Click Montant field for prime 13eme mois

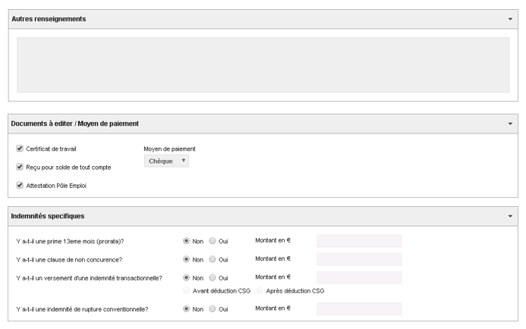[x=359, y=241]
